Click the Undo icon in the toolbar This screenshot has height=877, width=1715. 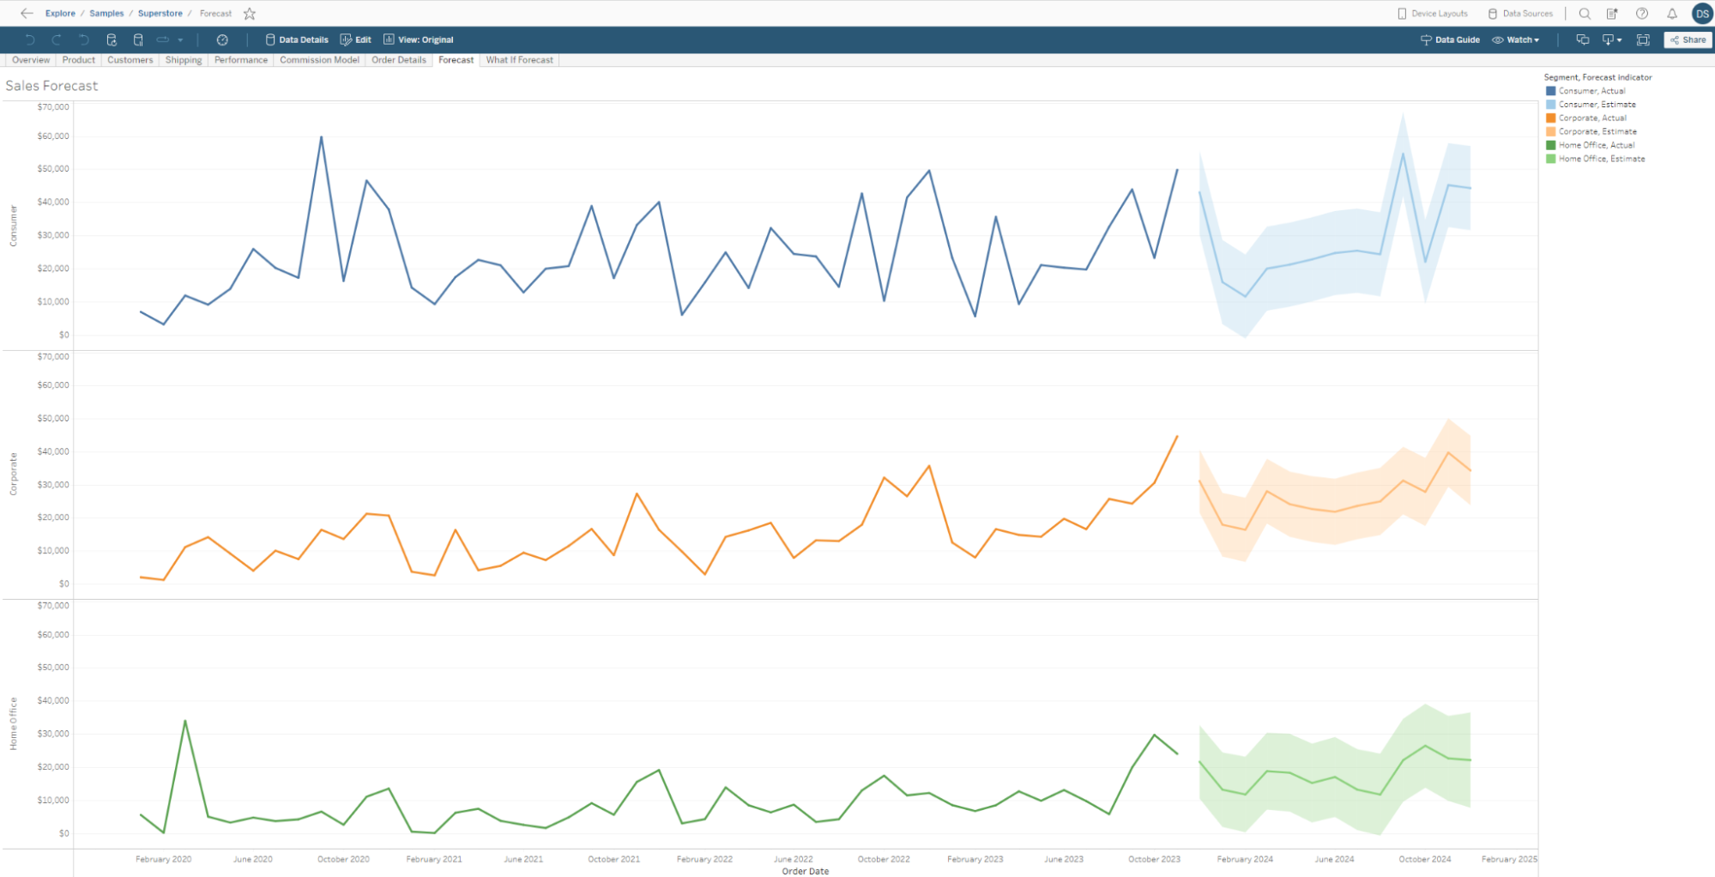(x=31, y=39)
